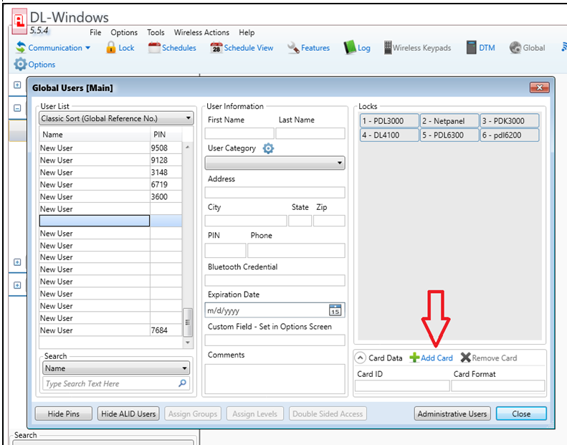Click the Hide Pins button
The image size is (567, 445).
point(64,413)
